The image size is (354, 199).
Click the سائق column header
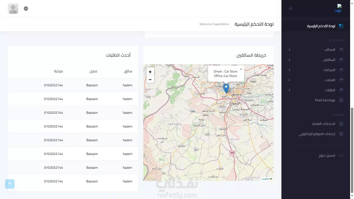click(x=128, y=71)
